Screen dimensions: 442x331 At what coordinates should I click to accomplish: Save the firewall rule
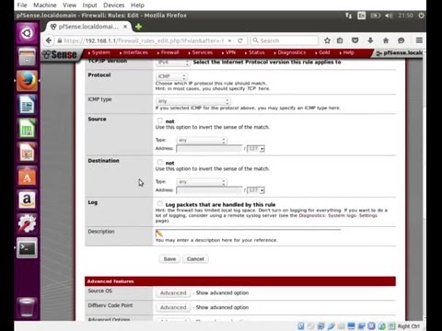click(169, 259)
